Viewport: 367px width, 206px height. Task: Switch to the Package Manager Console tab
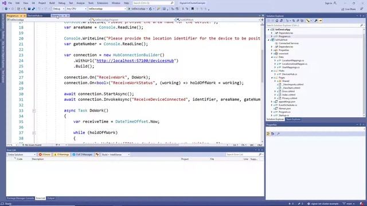pyautogui.click(x=21, y=199)
